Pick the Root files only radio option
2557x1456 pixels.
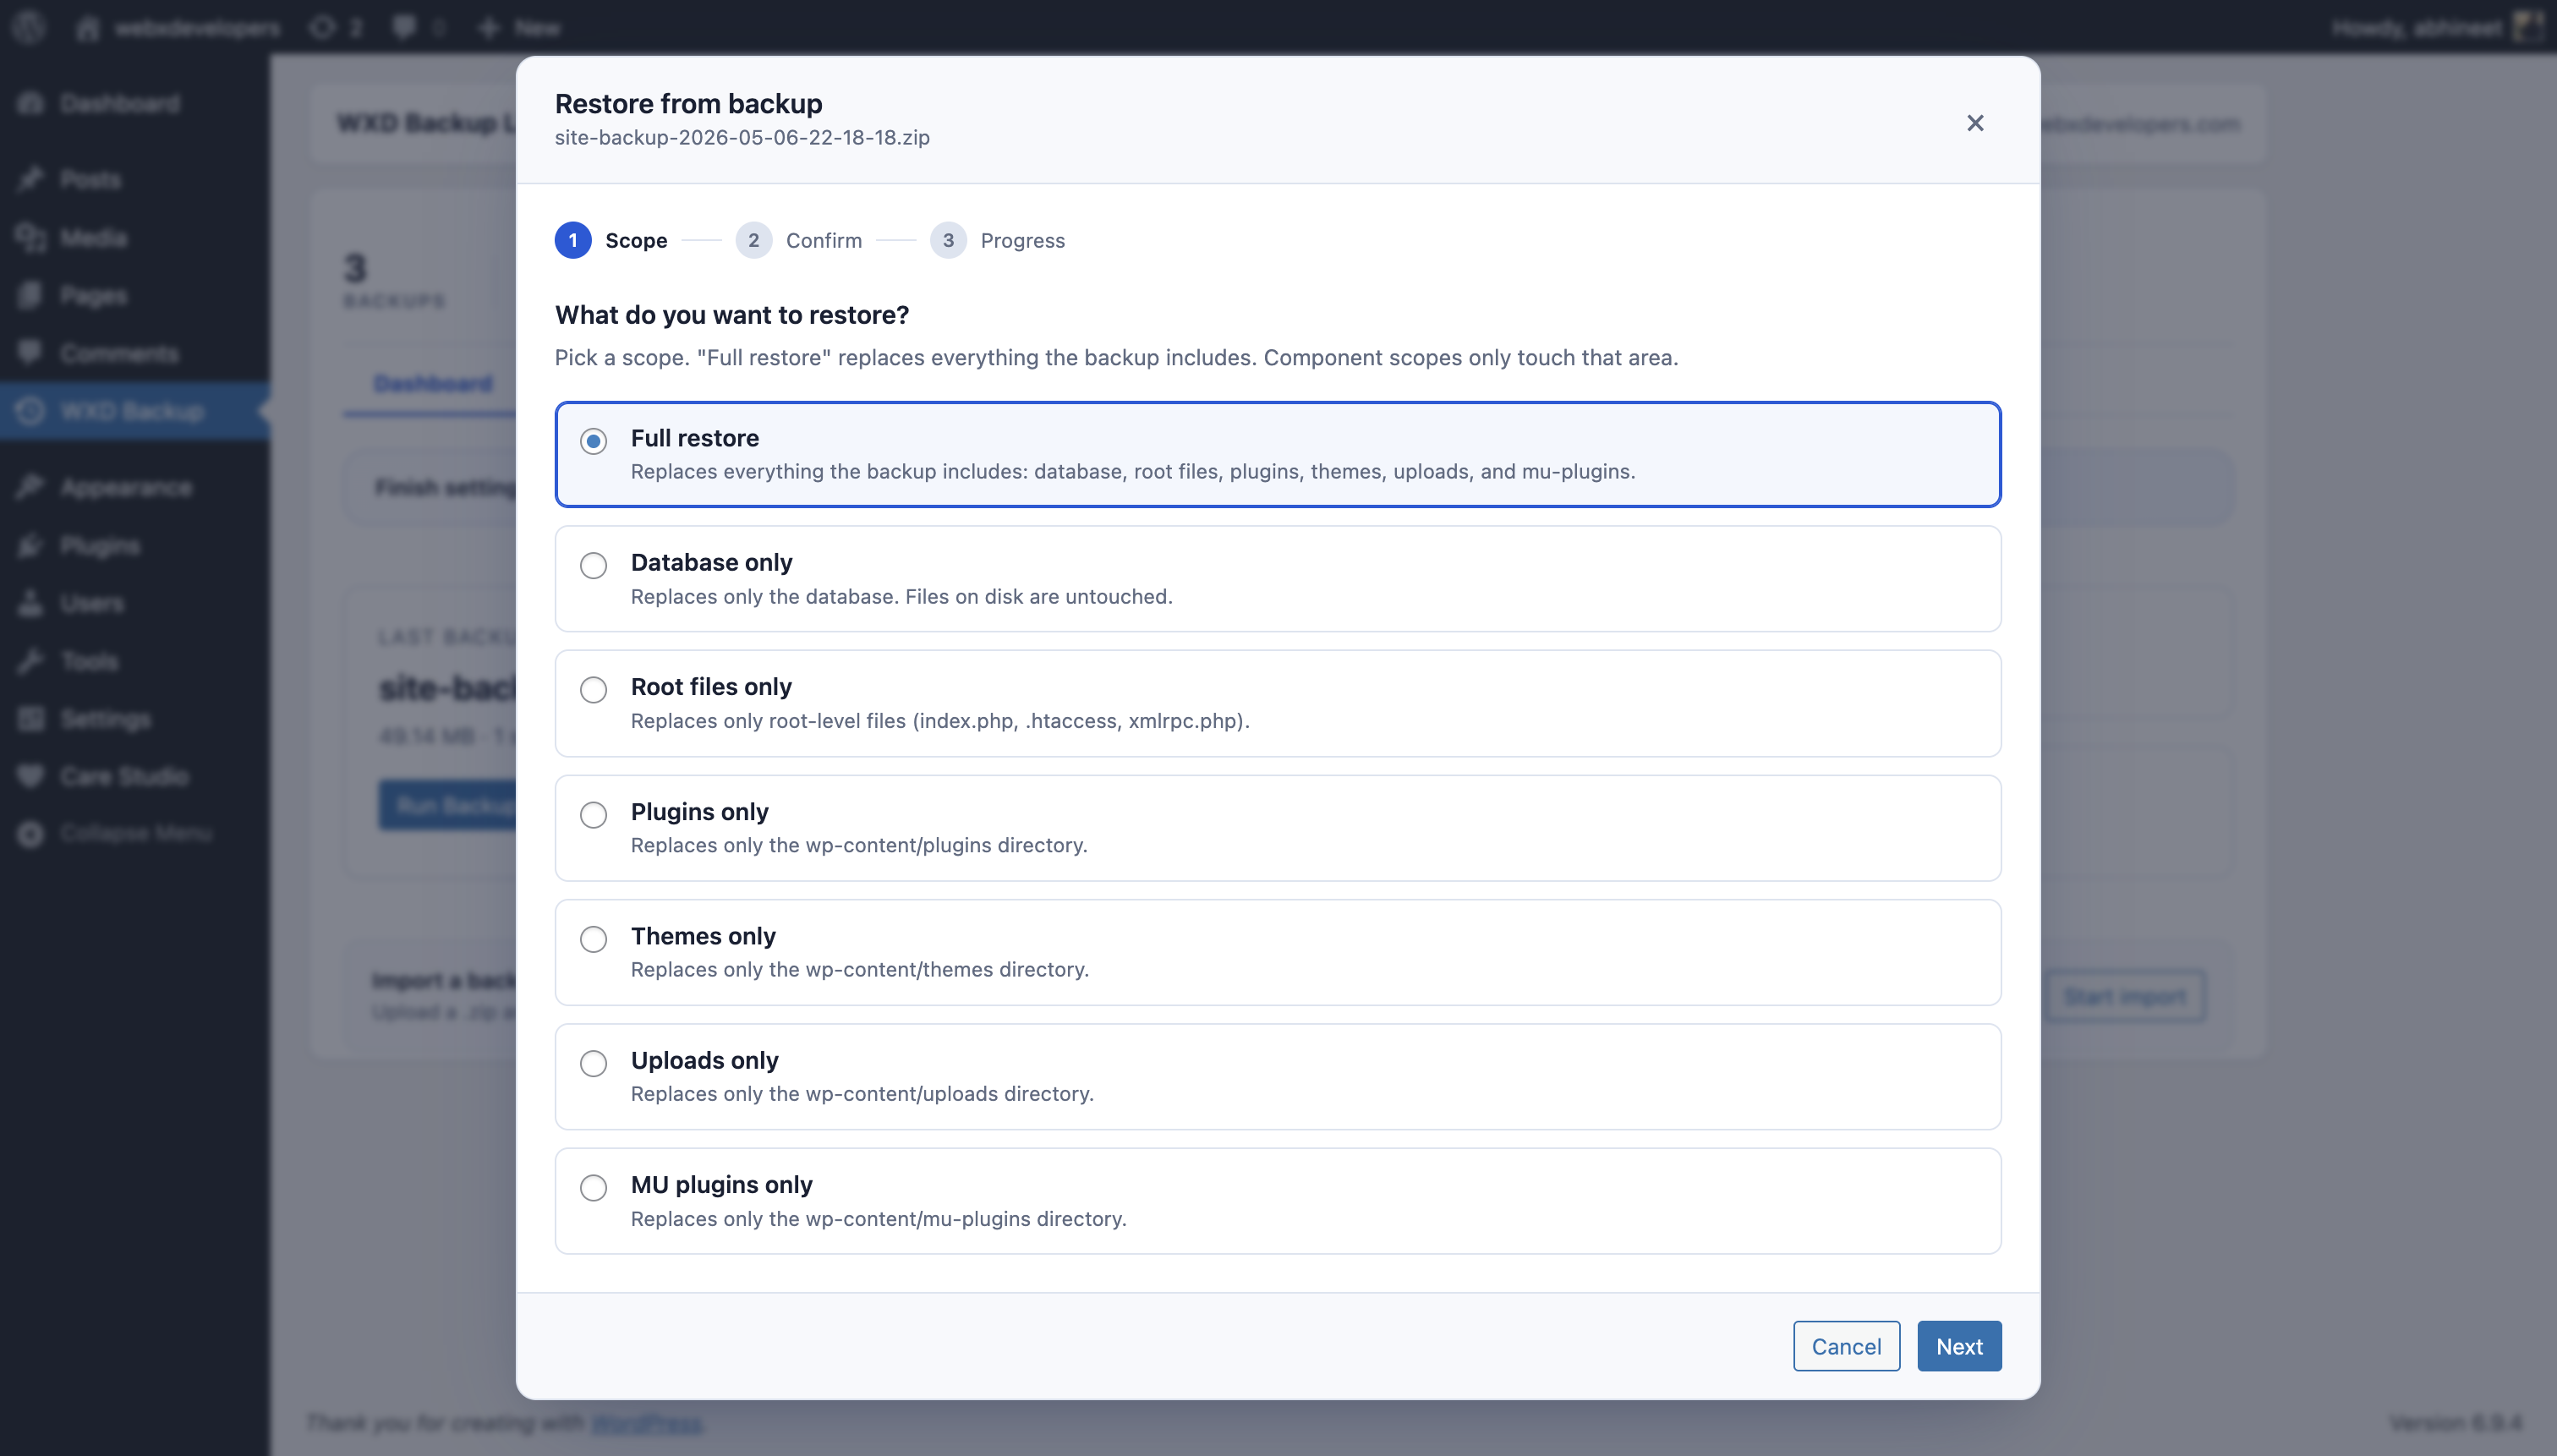click(x=593, y=690)
